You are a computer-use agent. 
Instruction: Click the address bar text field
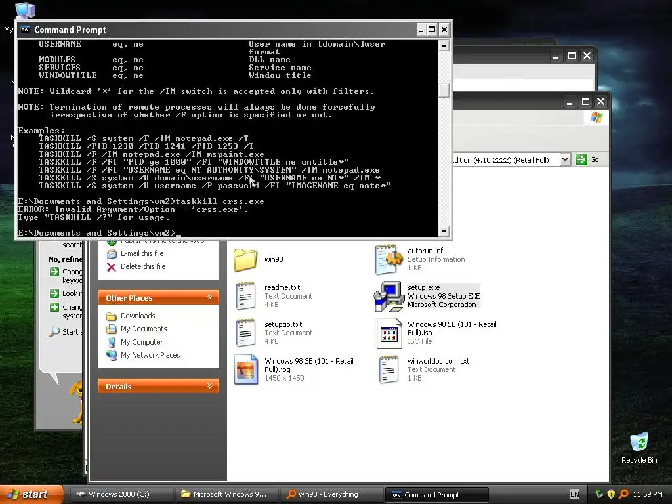[x=506, y=160]
